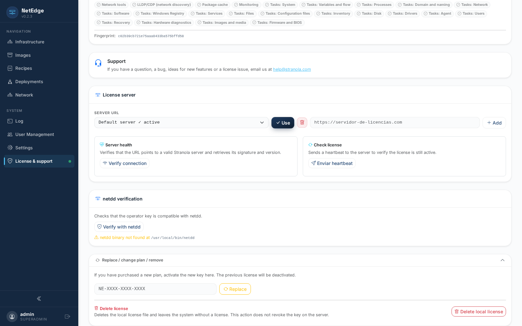Click the Server health heartbeat icon
The image size is (522, 326).
102,145
